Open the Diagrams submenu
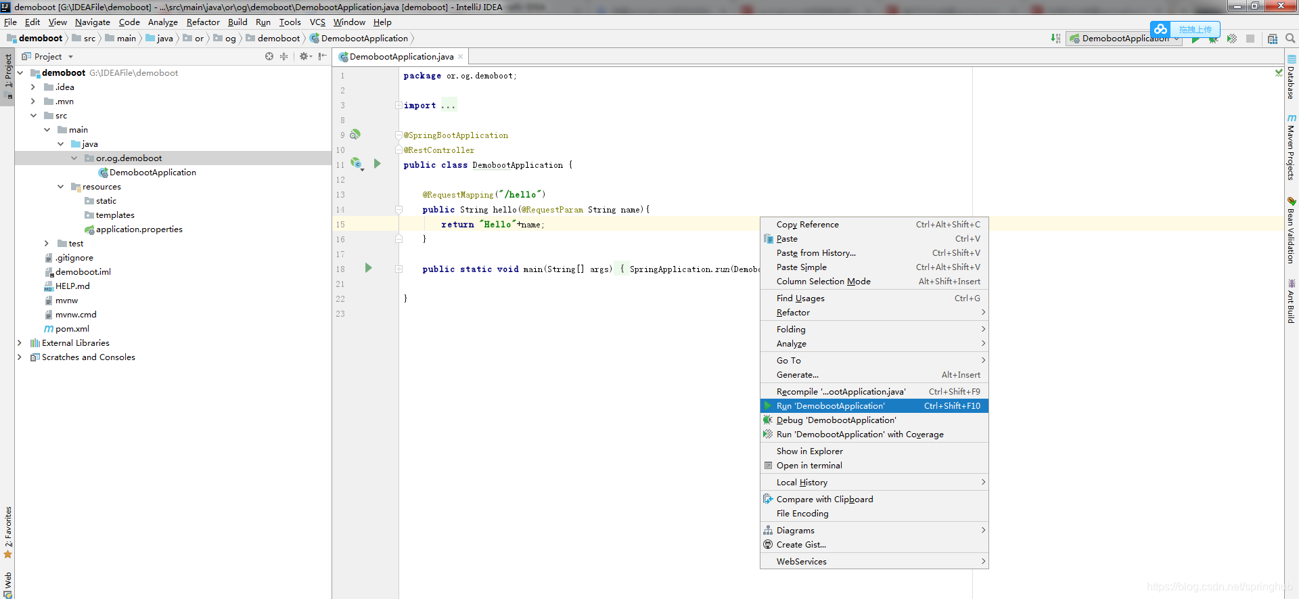Viewport: 1299px width, 599px height. [874, 530]
